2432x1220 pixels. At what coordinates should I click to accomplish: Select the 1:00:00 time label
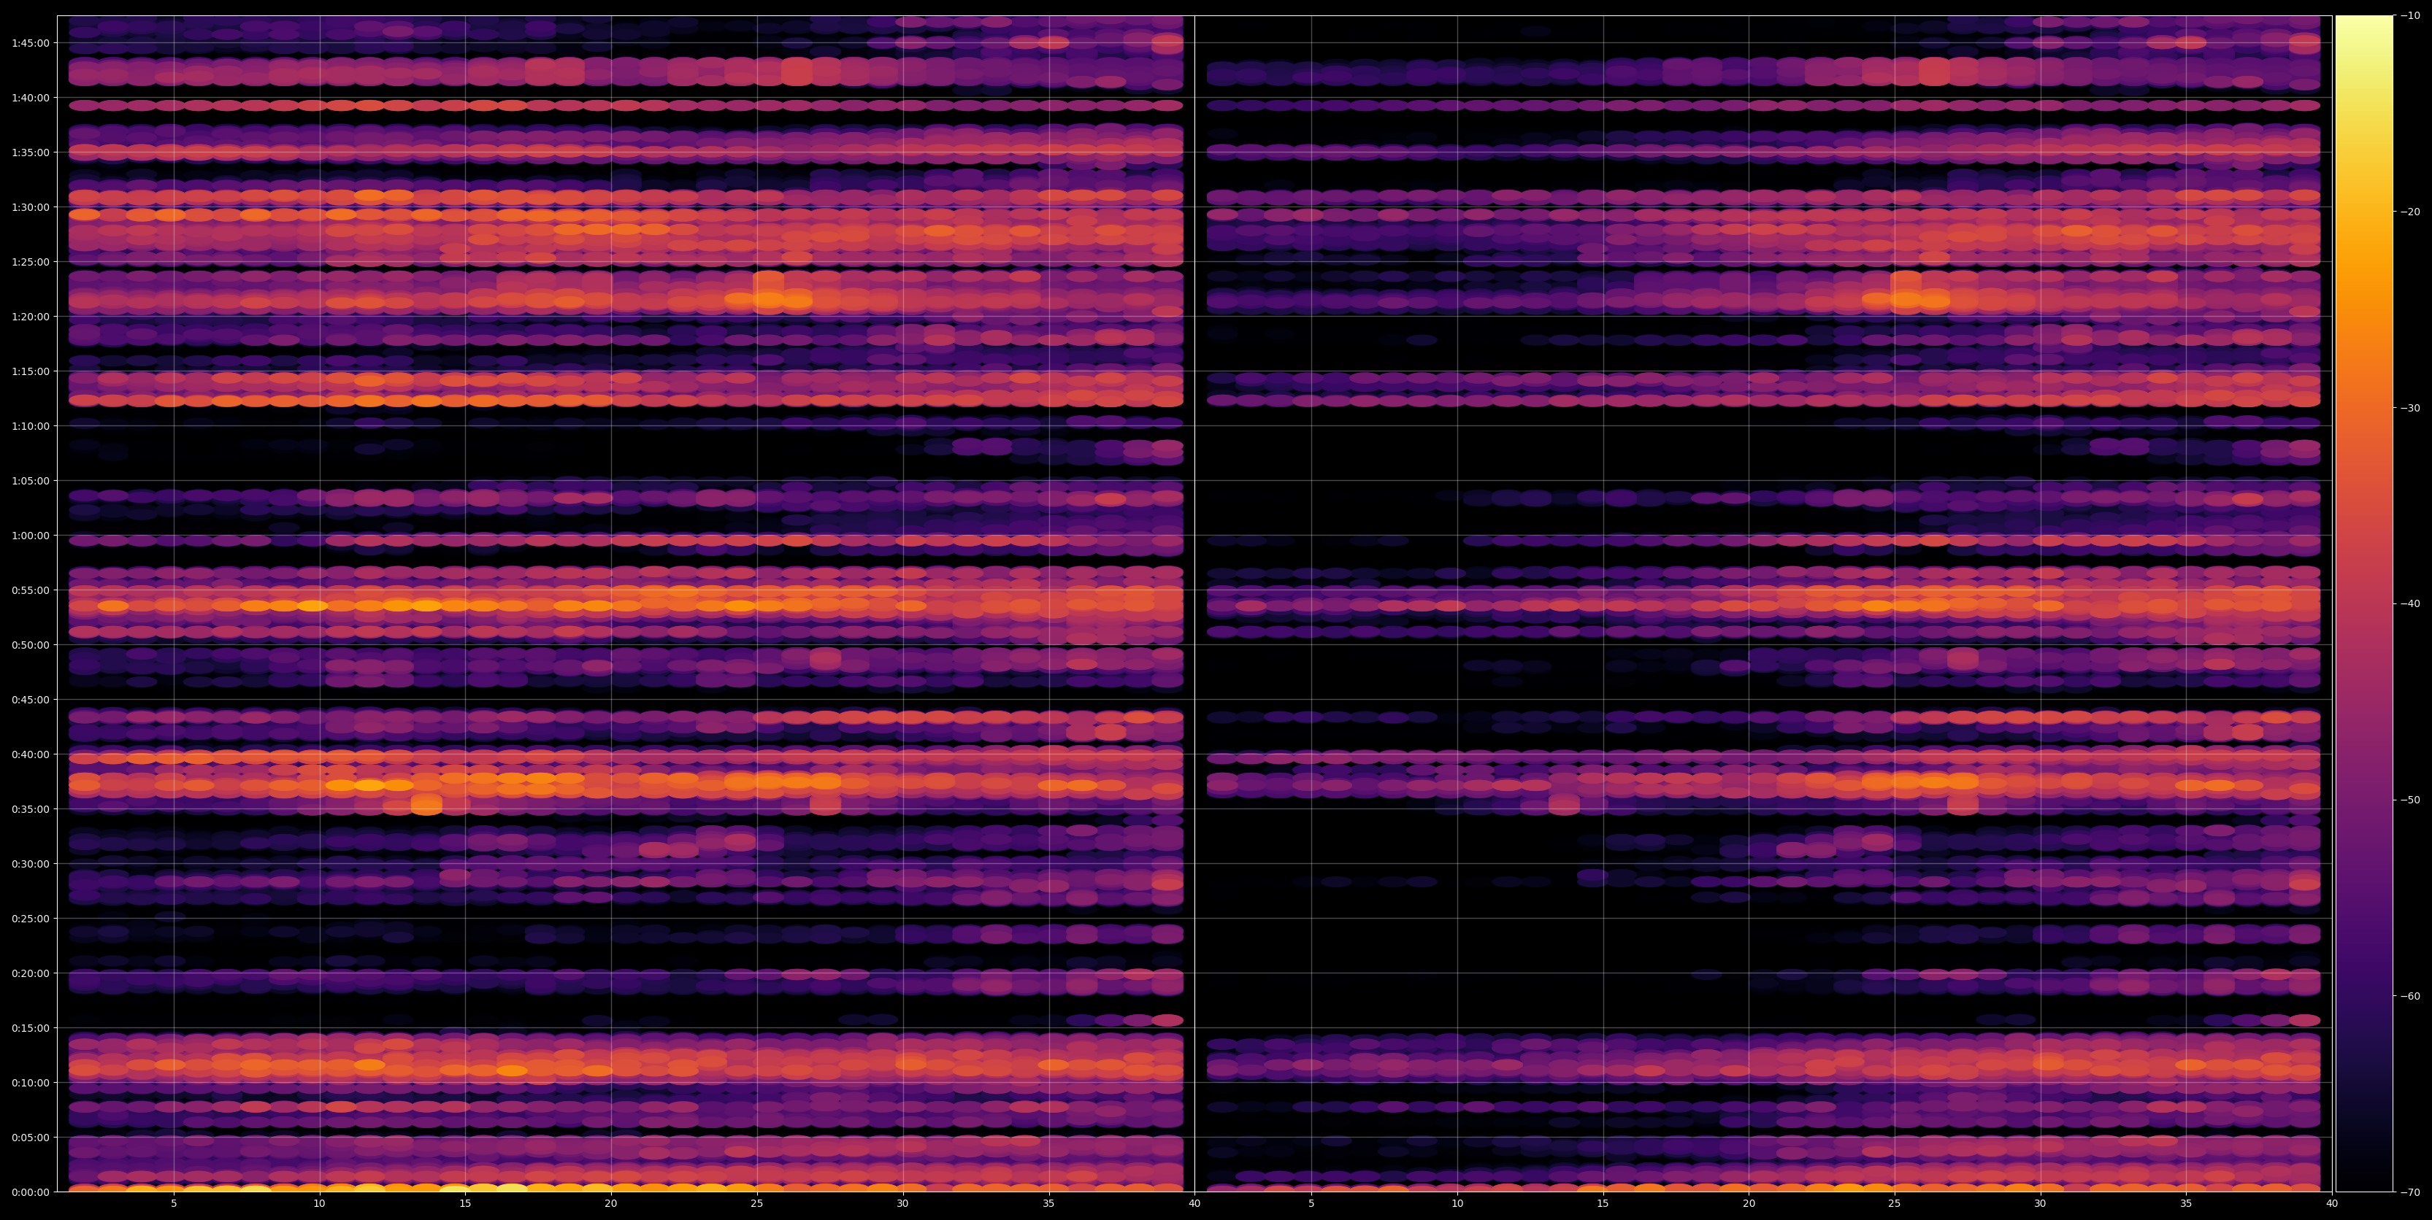31,535
